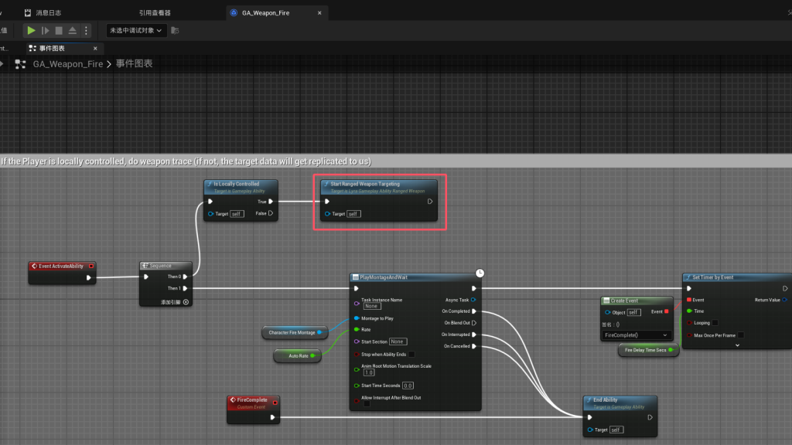Viewport: 792px width, 445px height.
Task: Open the debug object selection dropdown
Action: (136, 30)
